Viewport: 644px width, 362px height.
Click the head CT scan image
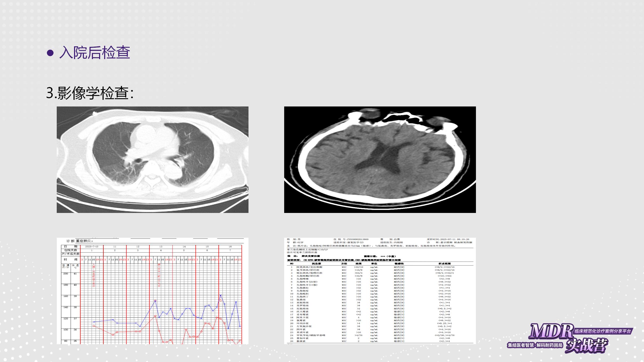click(x=380, y=160)
